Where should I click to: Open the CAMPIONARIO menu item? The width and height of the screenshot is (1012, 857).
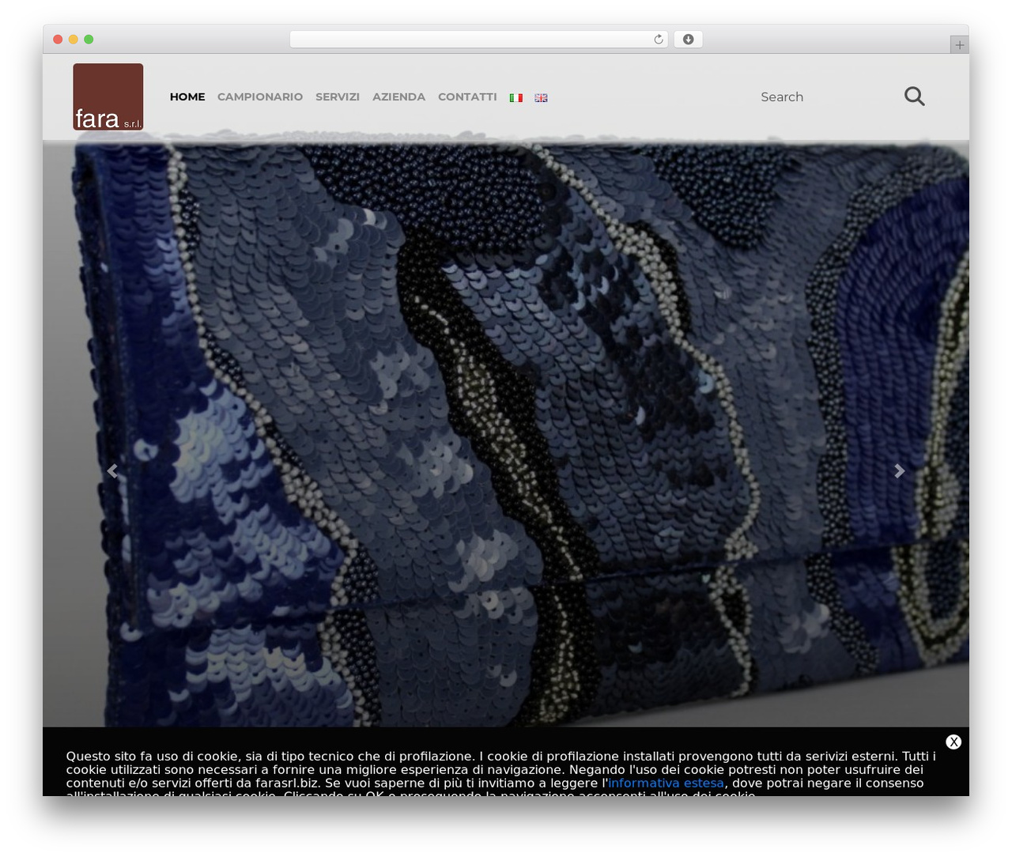[260, 96]
